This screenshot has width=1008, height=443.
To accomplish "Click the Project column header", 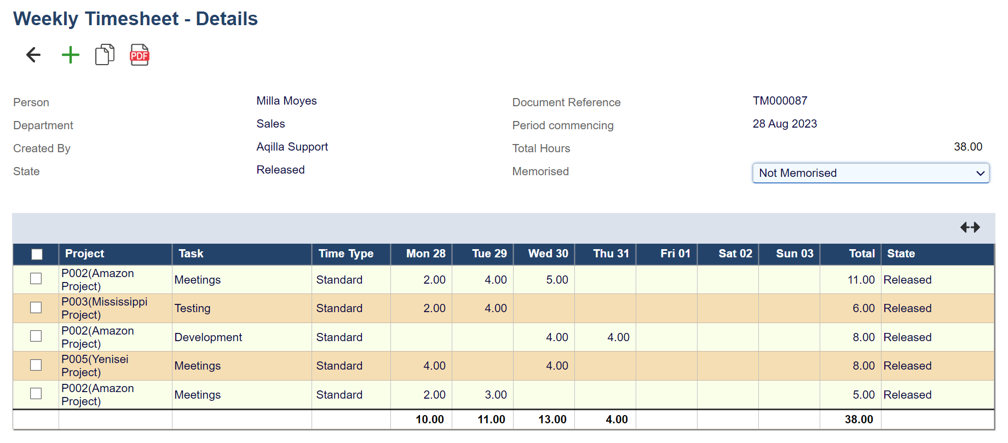I will tap(85, 254).
